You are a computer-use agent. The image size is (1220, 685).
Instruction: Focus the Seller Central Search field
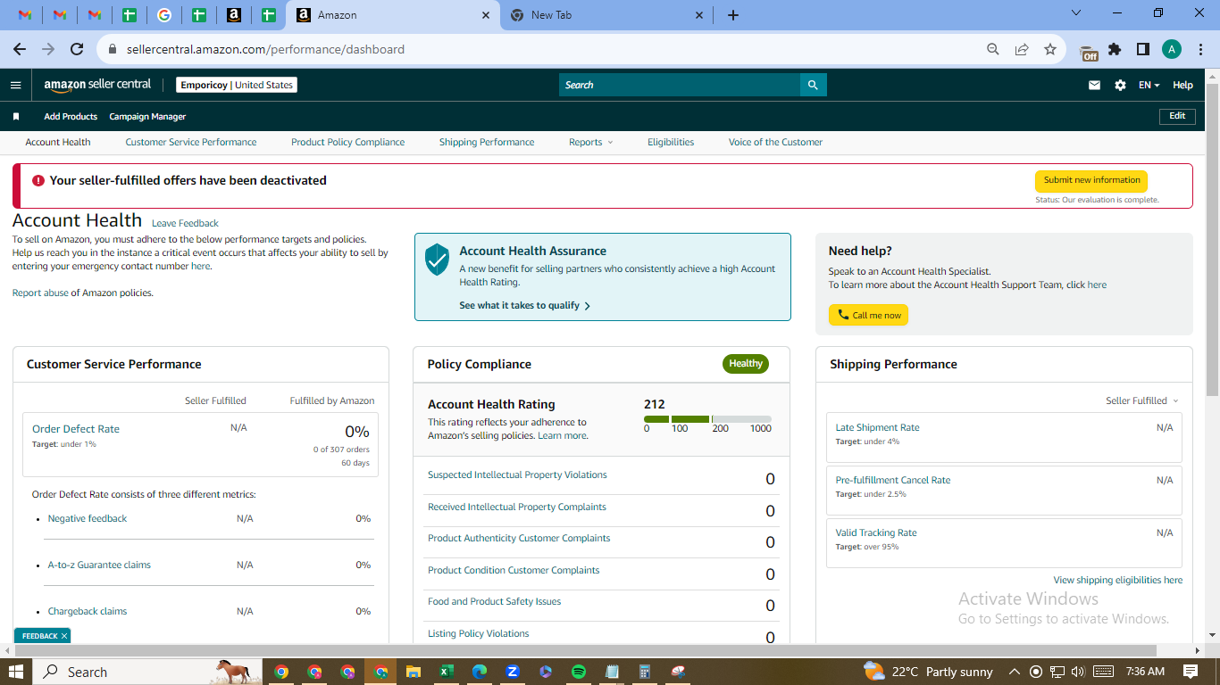point(680,85)
